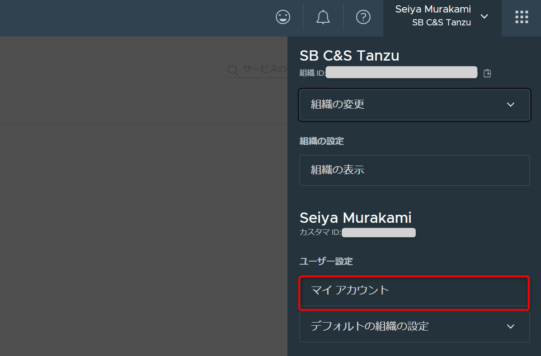Click the redacted カスタマ ID value
The height and width of the screenshot is (356, 541).
[x=379, y=233]
